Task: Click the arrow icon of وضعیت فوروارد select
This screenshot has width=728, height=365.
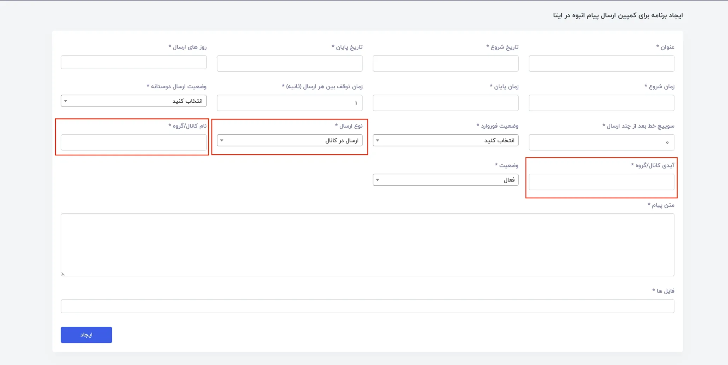Action: point(377,140)
